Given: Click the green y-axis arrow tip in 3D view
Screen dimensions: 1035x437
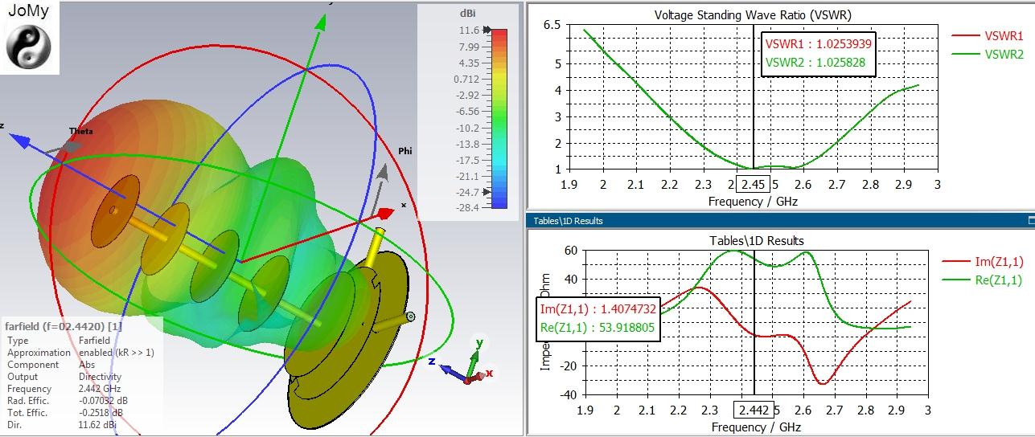Looking at the screenshot, I should click(321, 21).
